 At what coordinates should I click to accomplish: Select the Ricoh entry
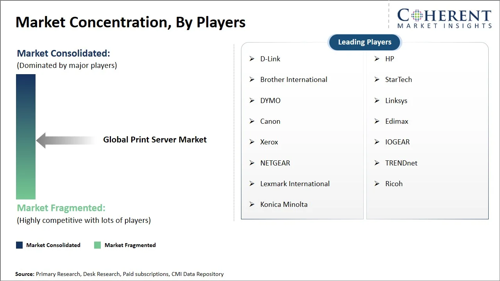pyautogui.click(x=394, y=184)
